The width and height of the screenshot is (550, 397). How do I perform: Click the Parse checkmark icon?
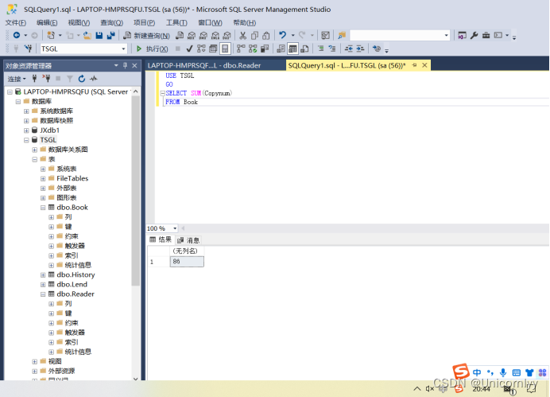[x=189, y=49]
